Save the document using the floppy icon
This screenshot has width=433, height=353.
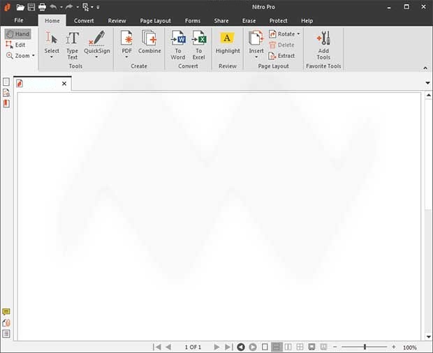(x=31, y=7)
